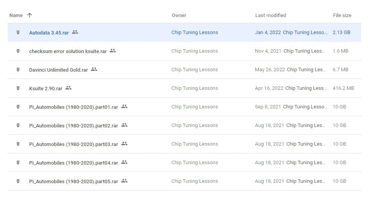Click the shared icon beside Ksuite 2.90.rar
Viewport: 368px width, 201px height.
click(68, 88)
